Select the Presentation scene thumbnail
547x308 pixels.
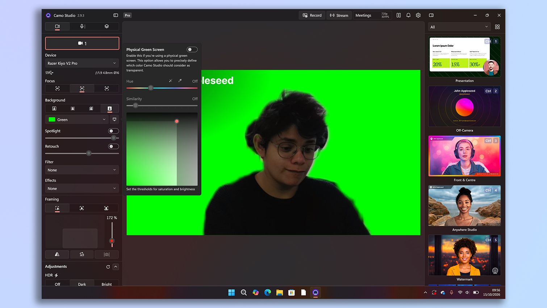click(464, 57)
